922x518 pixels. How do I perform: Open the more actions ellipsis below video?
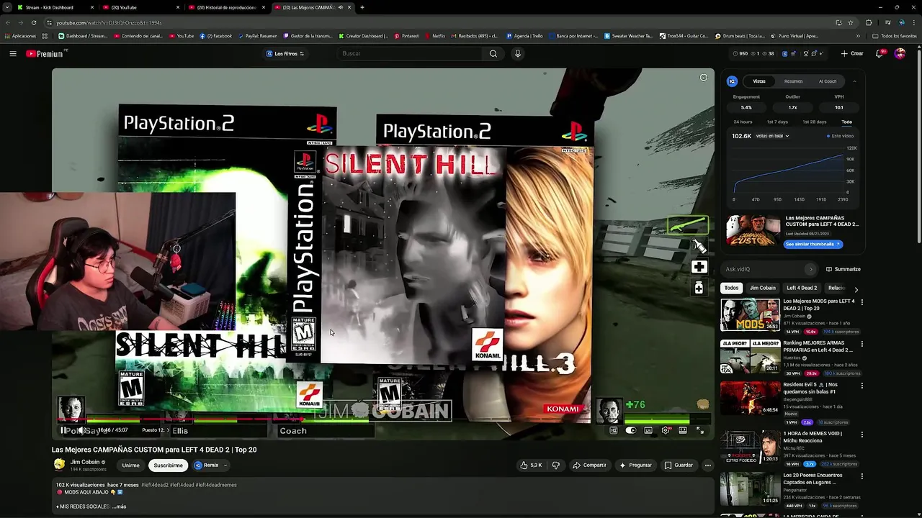pos(707,465)
